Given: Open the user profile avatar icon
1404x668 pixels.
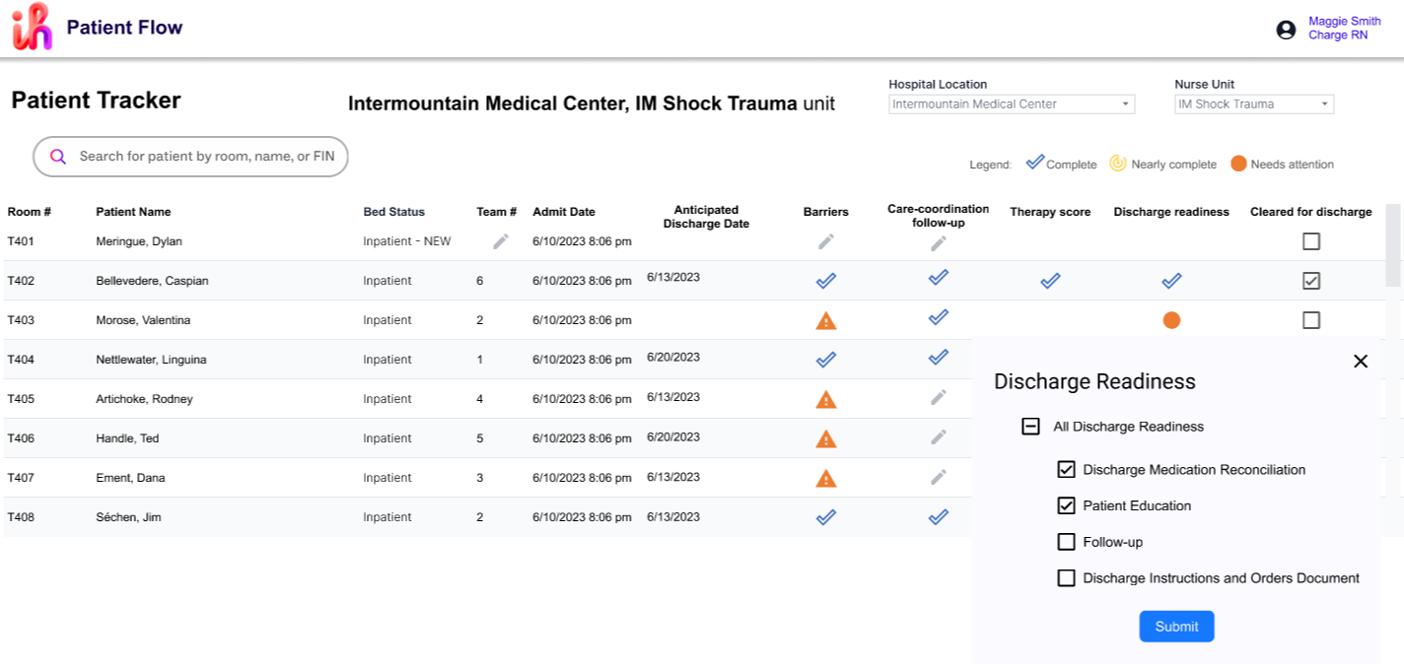Looking at the screenshot, I should click(1286, 30).
